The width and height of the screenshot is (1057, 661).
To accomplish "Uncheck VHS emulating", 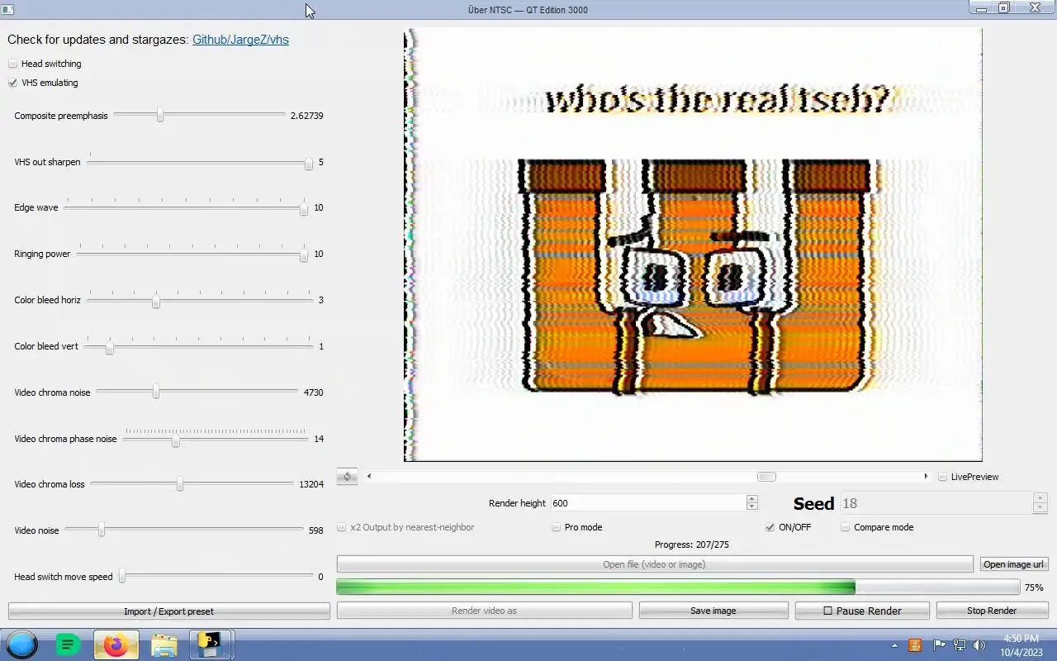I will click(x=12, y=83).
